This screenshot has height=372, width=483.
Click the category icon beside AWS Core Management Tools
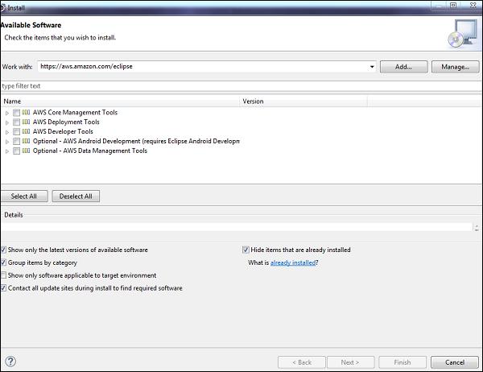click(27, 112)
